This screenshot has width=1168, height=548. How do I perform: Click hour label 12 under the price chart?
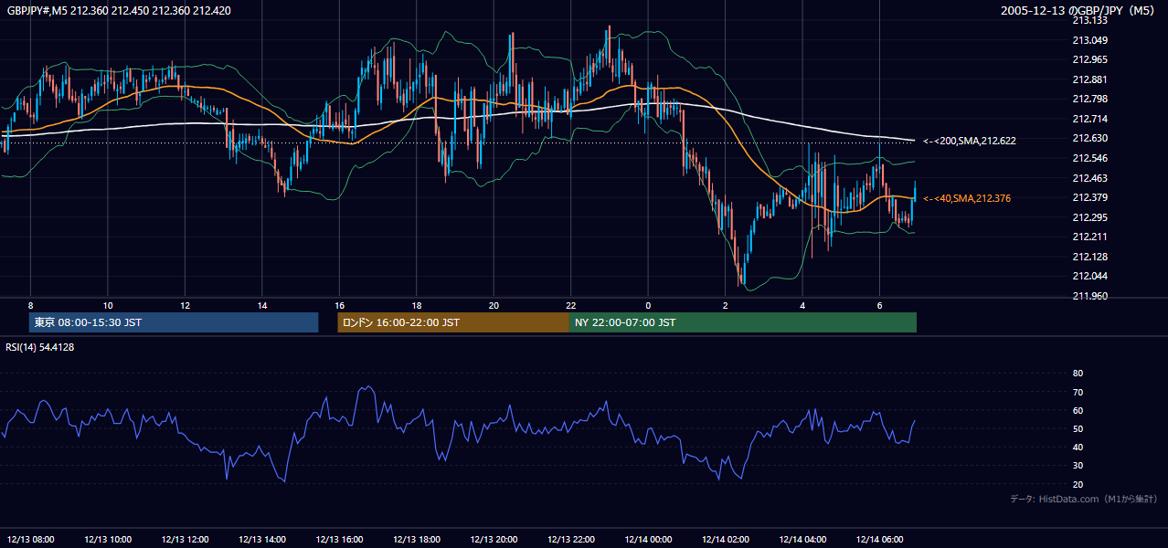point(185,305)
